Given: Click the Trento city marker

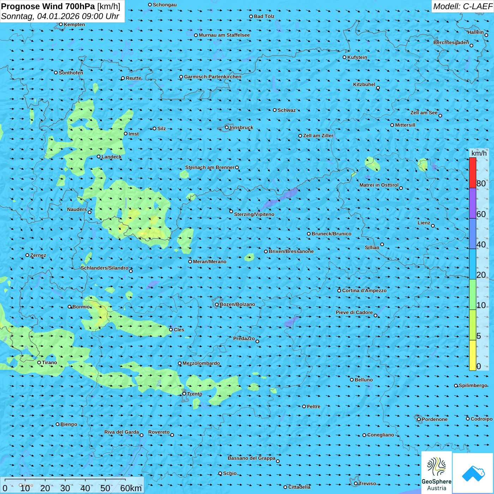Looking at the screenshot, I should click(184, 394).
